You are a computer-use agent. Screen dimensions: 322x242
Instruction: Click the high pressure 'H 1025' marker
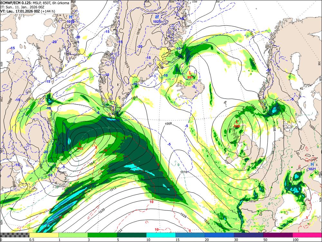pyautogui.click(x=157, y=19)
